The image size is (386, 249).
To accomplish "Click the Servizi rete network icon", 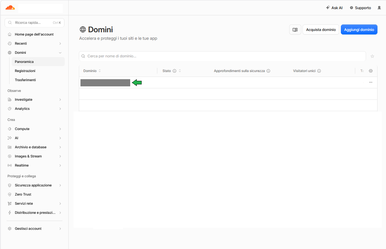I will pyautogui.click(x=9, y=204).
